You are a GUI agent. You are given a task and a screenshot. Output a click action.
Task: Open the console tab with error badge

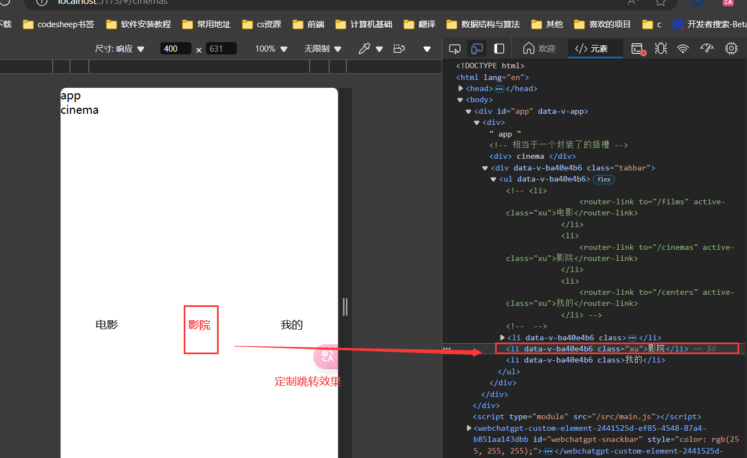(x=638, y=49)
